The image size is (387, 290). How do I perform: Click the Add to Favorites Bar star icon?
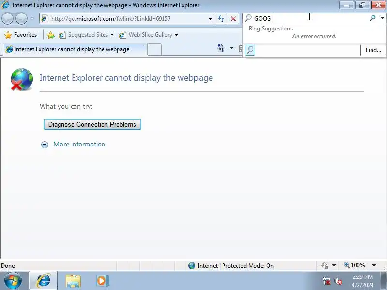[51, 35]
